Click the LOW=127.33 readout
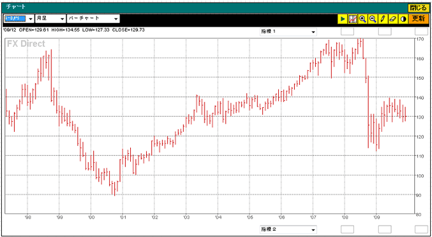Screen dimensions: 432x237 (x=96, y=29)
